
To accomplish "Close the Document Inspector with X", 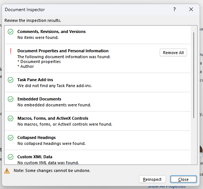I will [x=191, y=9].
